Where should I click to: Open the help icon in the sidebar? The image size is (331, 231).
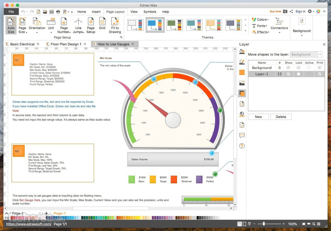pyautogui.click(x=242, y=146)
